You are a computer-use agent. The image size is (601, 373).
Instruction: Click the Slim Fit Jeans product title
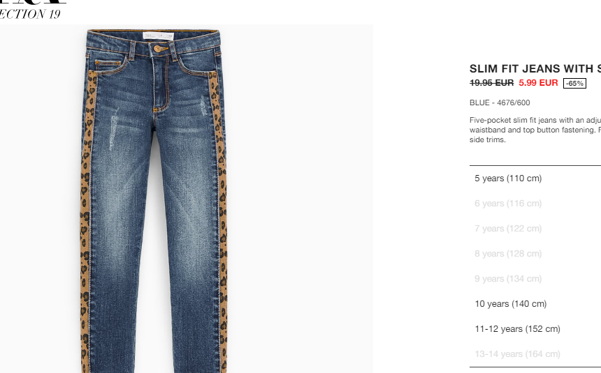click(535, 69)
